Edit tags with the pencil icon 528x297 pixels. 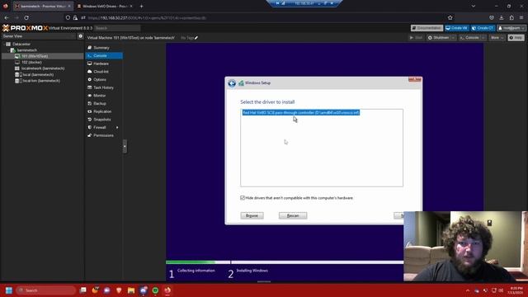196,38
